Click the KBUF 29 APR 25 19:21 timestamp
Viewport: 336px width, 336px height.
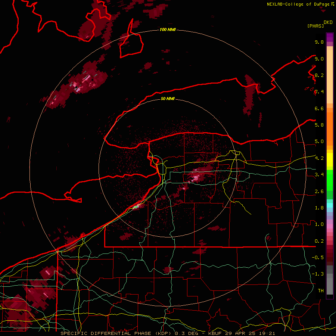pos(242,333)
